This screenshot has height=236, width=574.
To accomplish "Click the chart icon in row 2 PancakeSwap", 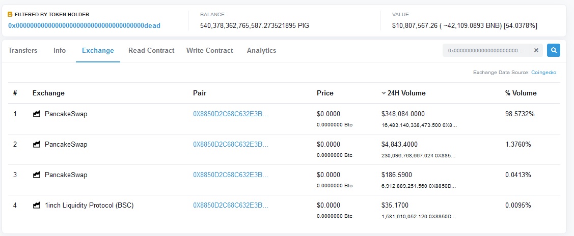I will click(36, 145).
